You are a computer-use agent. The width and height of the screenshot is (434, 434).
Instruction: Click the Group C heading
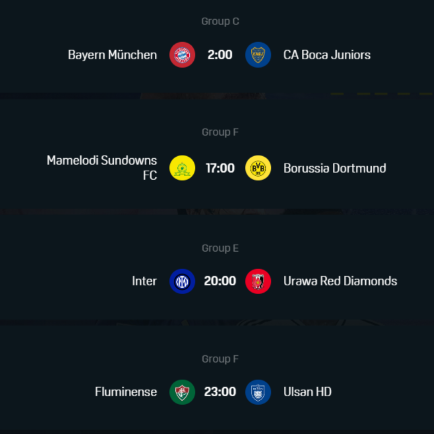(220, 21)
